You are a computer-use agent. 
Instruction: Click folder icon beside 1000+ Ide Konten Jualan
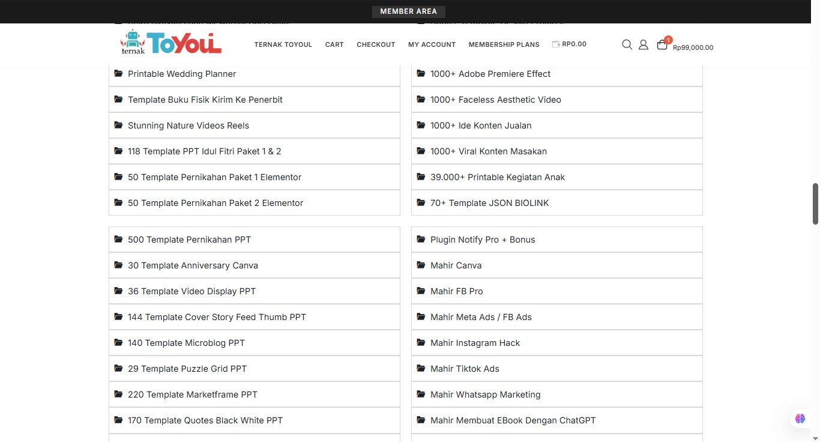point(421,126)
